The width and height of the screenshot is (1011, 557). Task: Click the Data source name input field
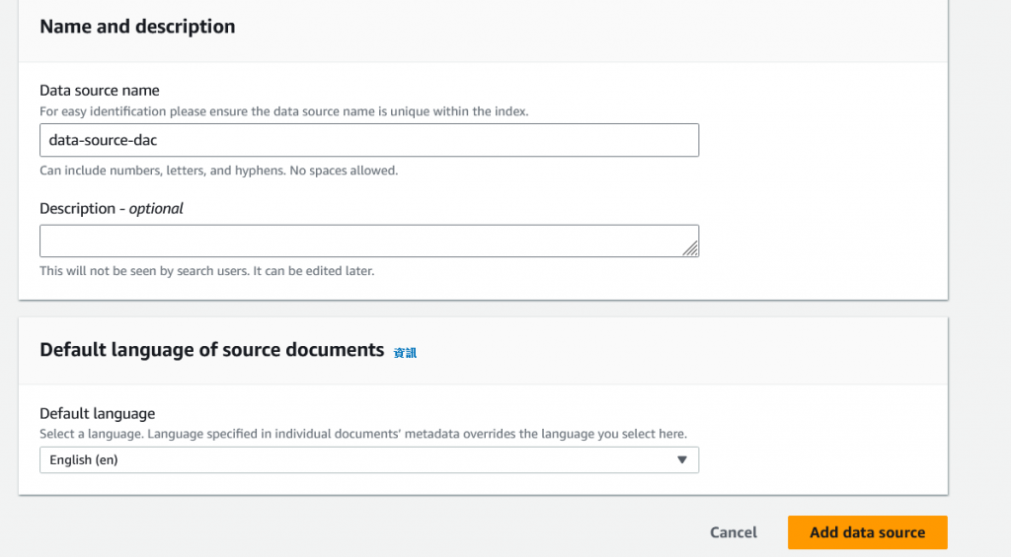coord(369,140)
